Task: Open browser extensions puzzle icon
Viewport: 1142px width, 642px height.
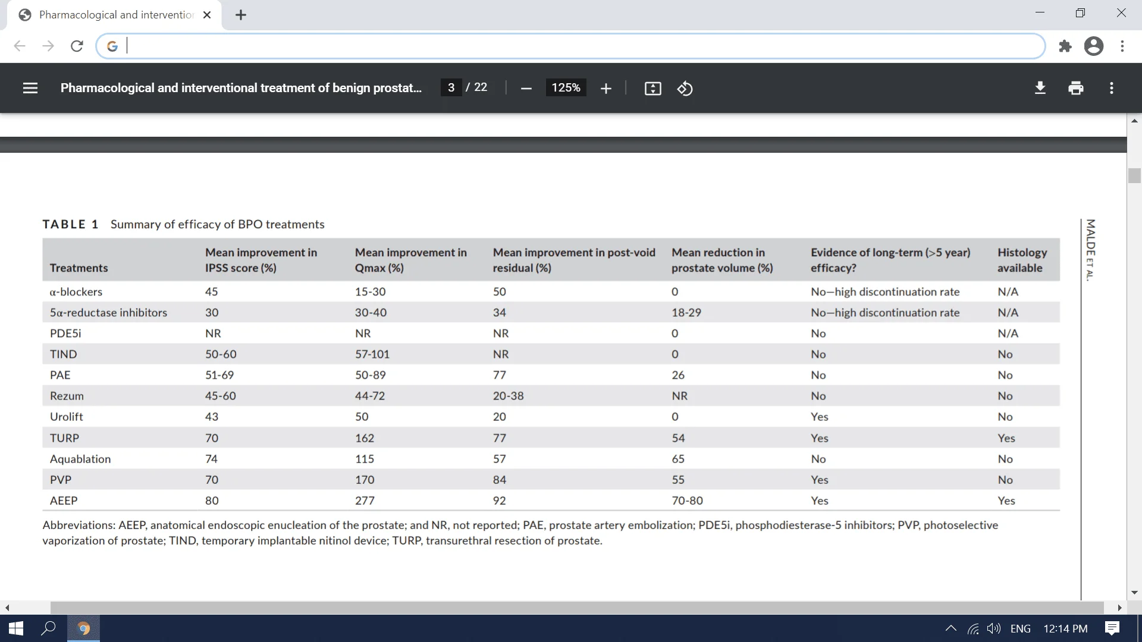Action: coord(1065,46)
